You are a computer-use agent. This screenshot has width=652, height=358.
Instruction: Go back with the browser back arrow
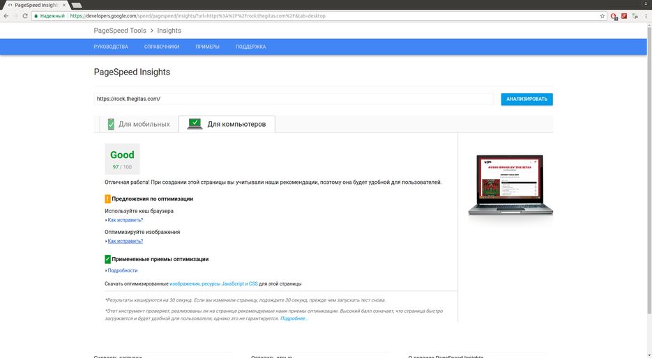(6, 16)
